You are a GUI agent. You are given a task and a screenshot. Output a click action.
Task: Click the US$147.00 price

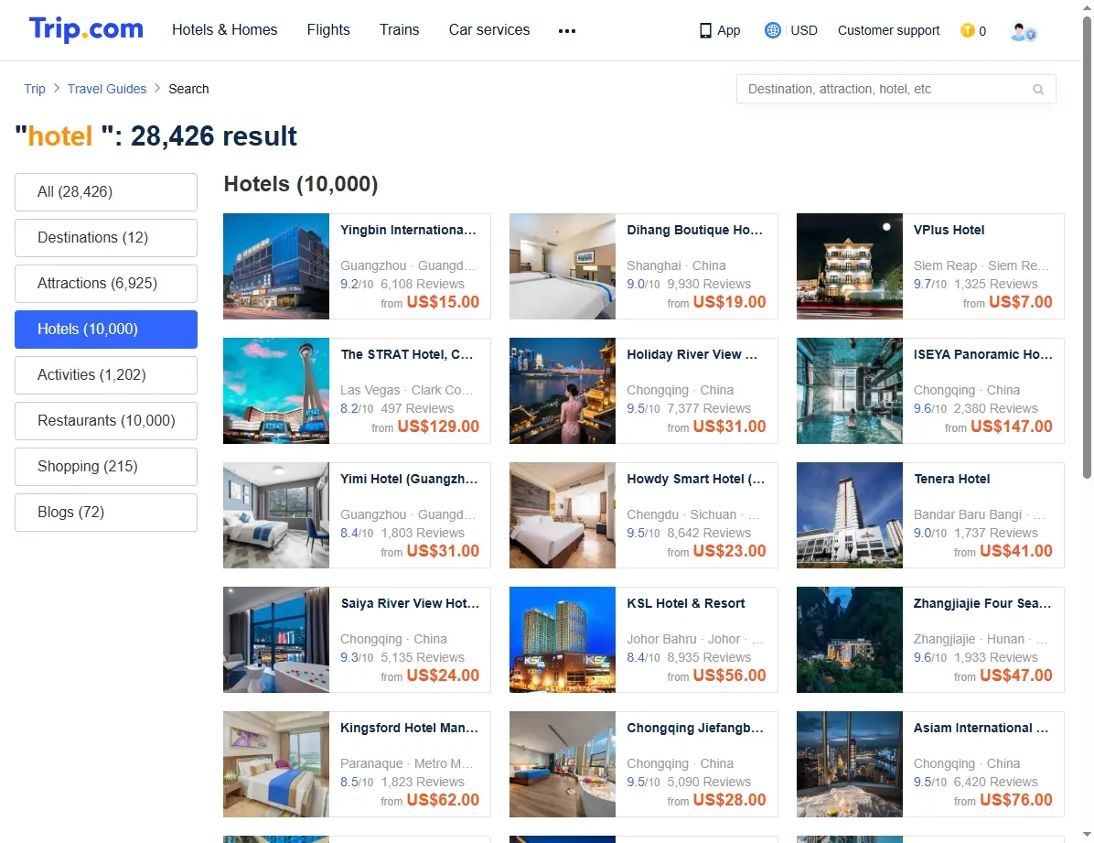(1011, 426)
